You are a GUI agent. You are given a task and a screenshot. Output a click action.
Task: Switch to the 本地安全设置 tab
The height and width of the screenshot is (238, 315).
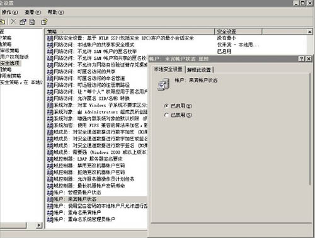pos(168,69)
